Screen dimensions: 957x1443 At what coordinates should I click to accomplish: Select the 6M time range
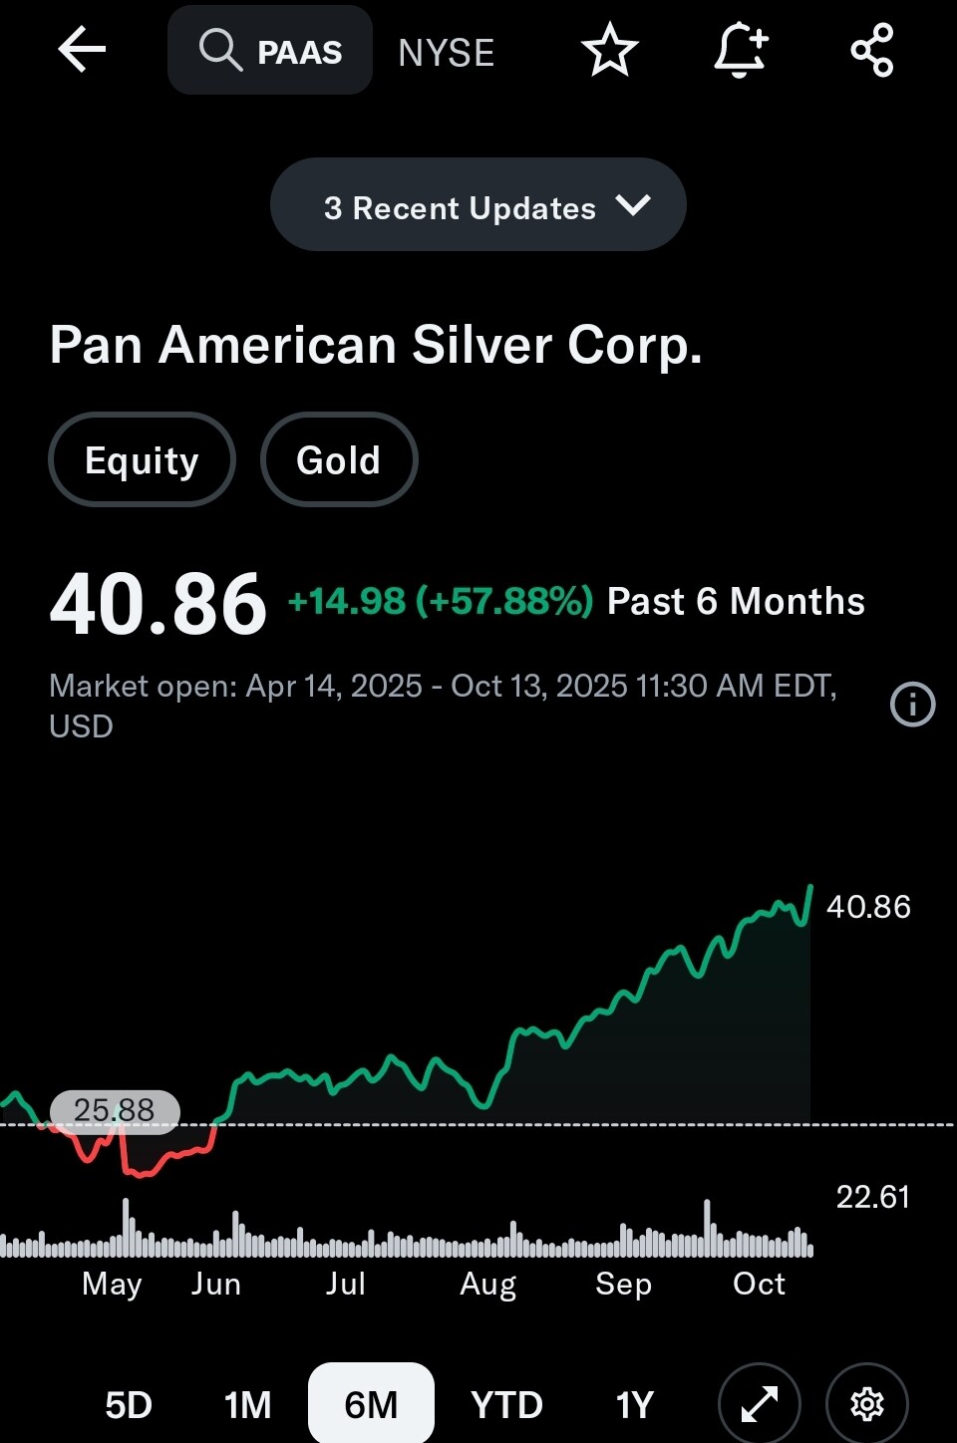[x=371, y=1405]
